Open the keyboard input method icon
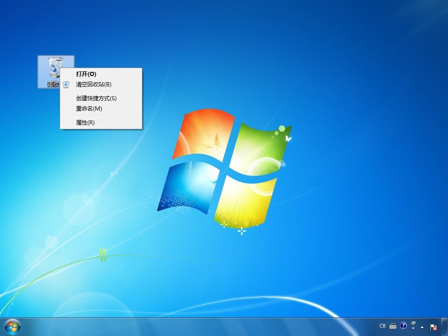Image resolution: width=448 pixels, height=336 pixels. click(x=393, y=326)
